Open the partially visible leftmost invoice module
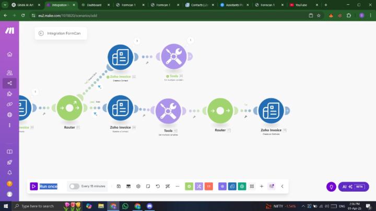The height and width of the screenshot is (211, 376). pyautogui.click(x=25, y=108)
